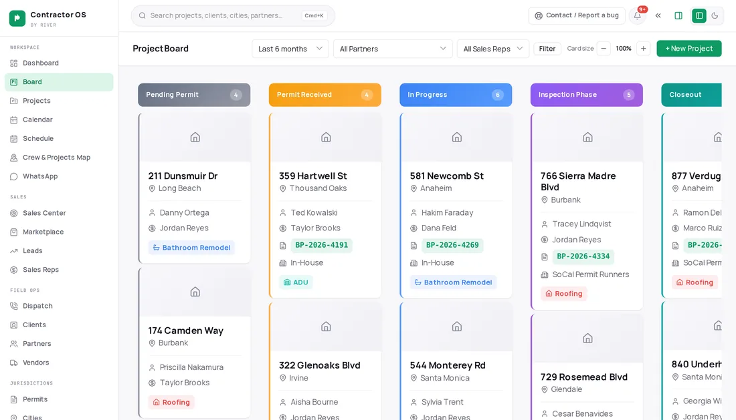
Task: Click the Dispatch phone icon in sidebar
Action: click(x=14, y=306)
